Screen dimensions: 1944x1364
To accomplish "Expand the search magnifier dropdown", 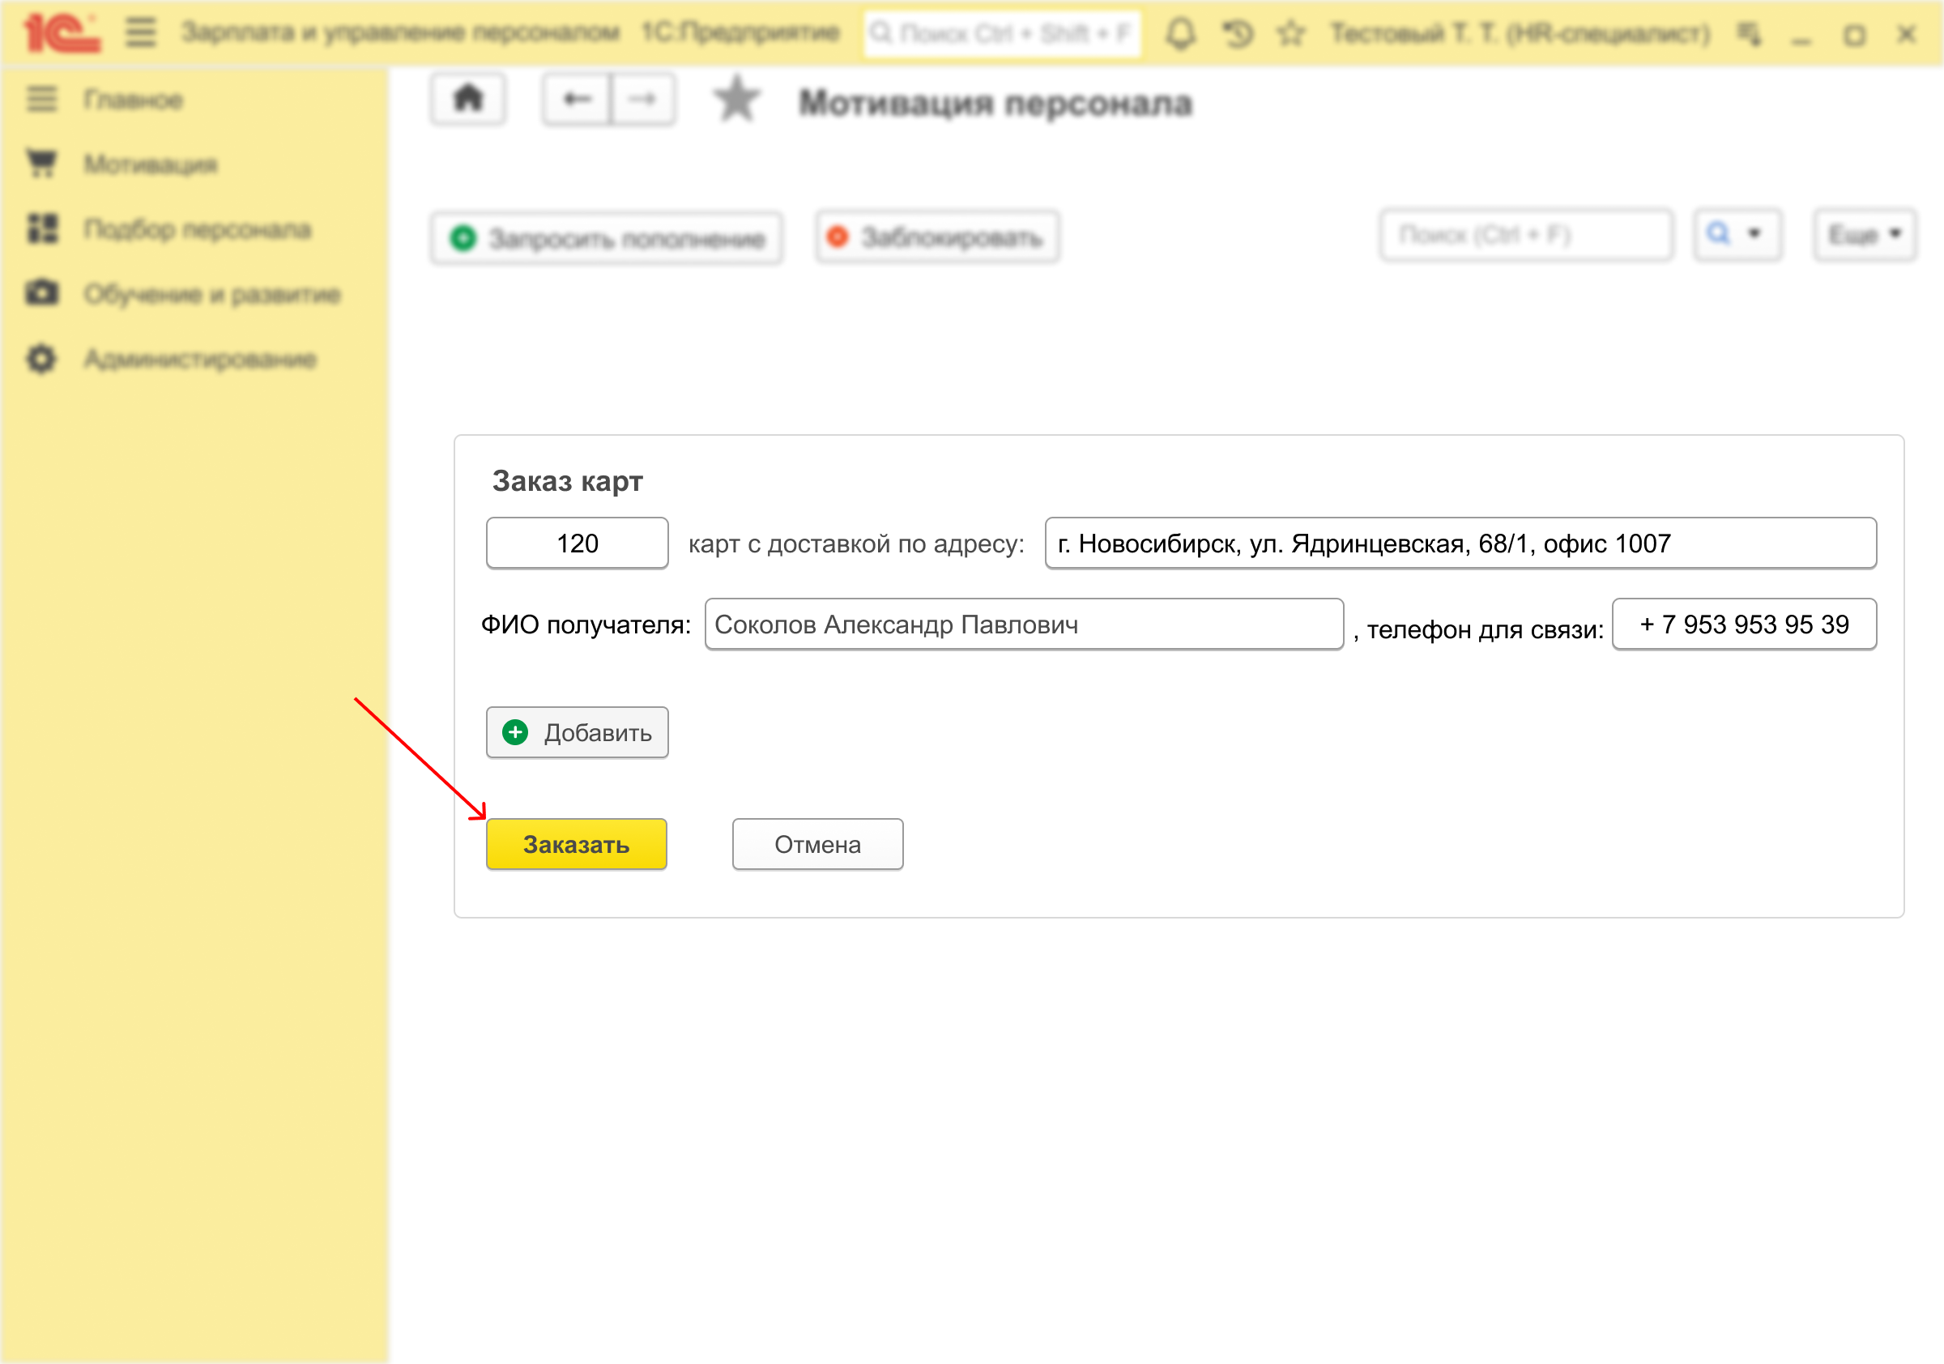I will tap(1737, 234).
